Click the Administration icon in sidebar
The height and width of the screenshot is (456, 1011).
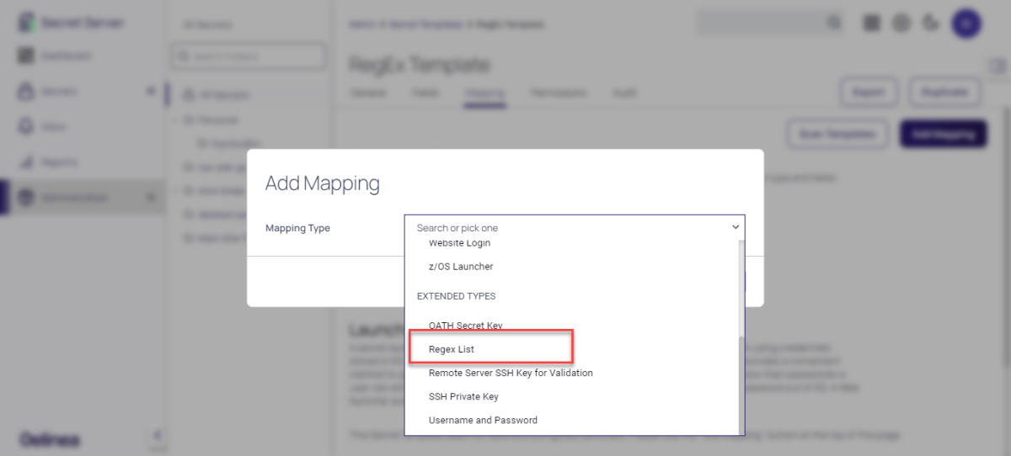pyautogui.click(x=26, y=198)
